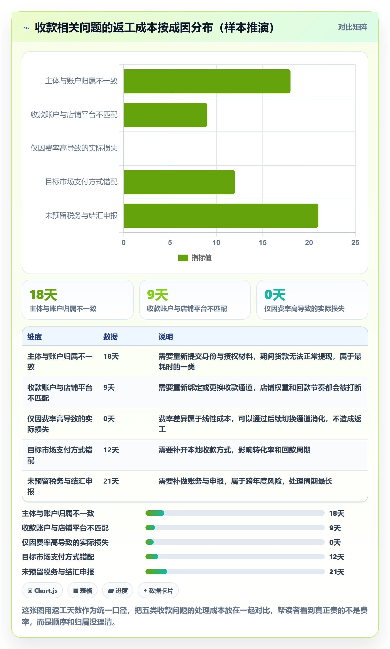Click the bar icon in 进度 chip
Image resolution: width=390 pixels, height=649 pixels.
click(x=111, y=591)
